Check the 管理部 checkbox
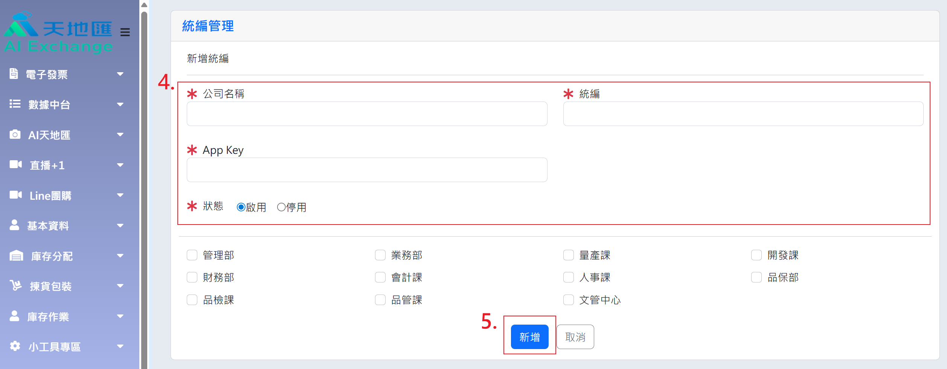The width and height of the screenshot is (947, 369). point(192,255)
